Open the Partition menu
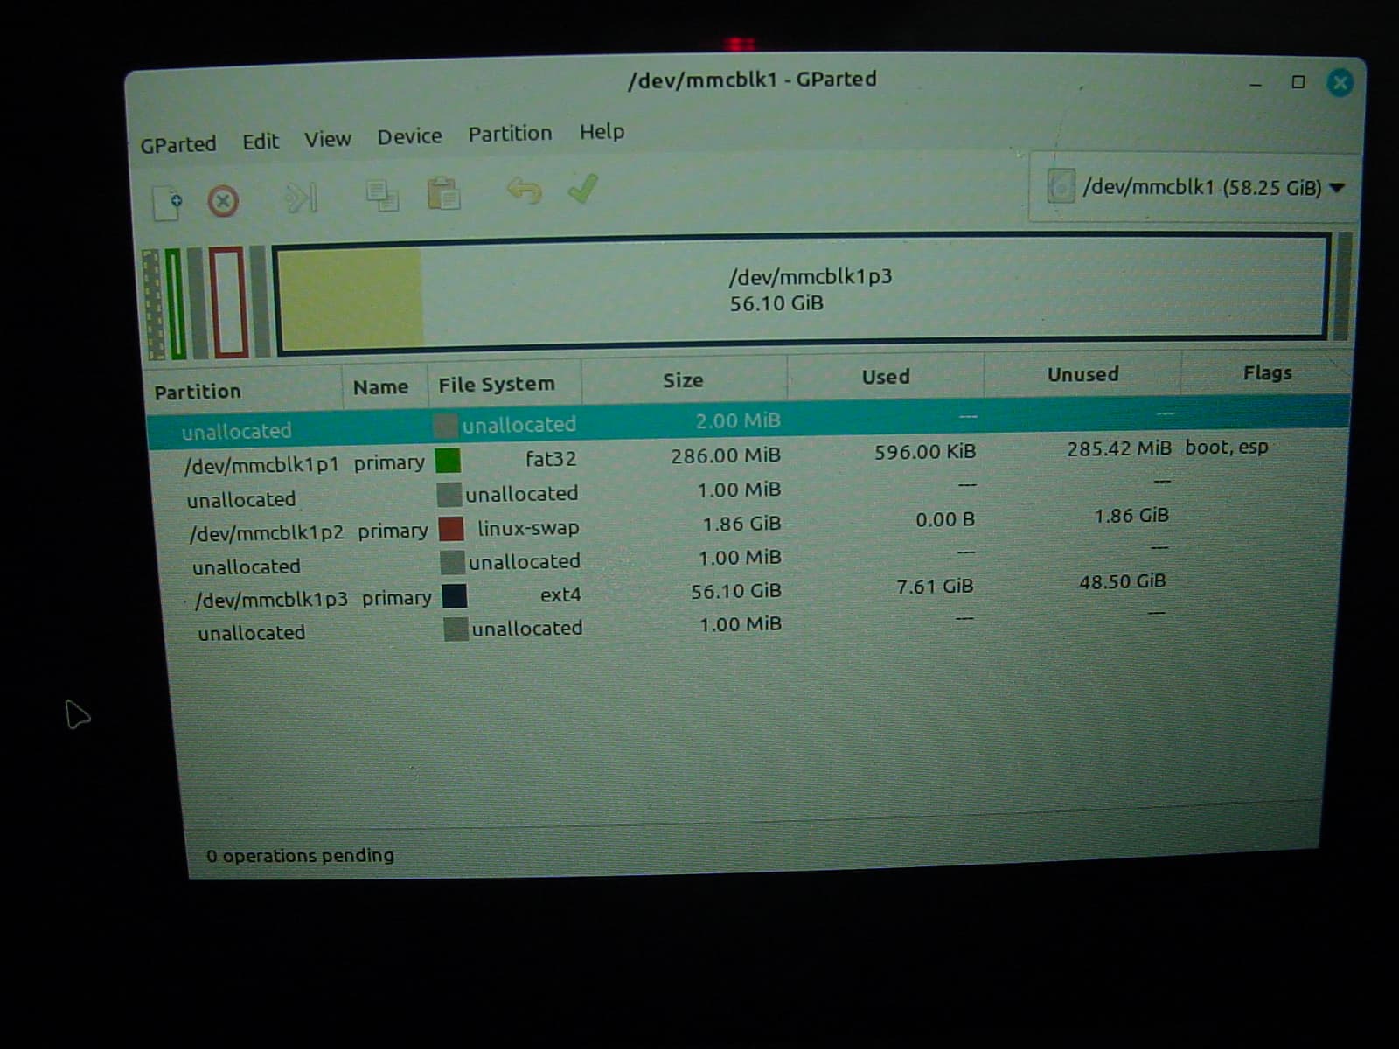The image size is (1399, 1049). 510,134
